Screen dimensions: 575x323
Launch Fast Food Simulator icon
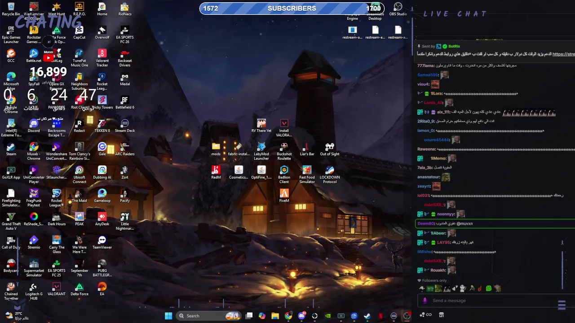click(x=307, y=175)
